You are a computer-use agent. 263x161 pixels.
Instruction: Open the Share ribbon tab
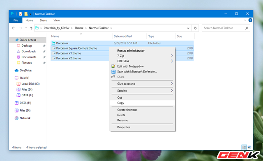(x=43, y=20)
